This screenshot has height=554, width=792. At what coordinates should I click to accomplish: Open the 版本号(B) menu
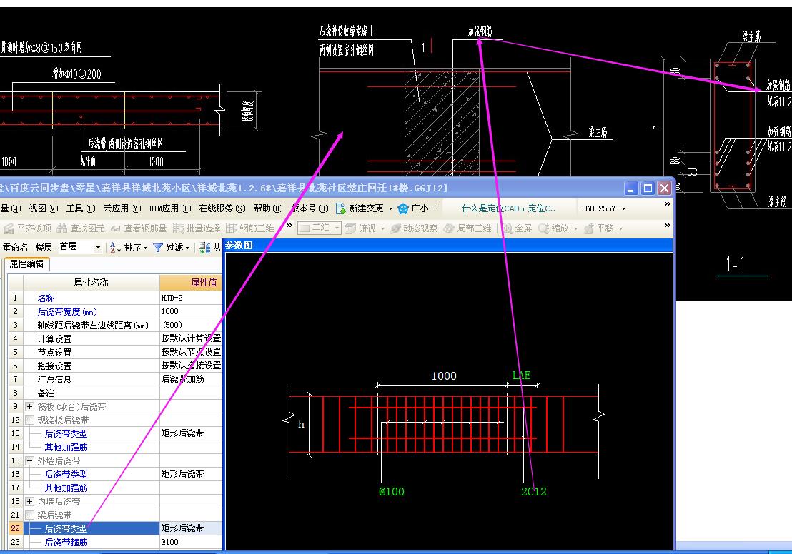(x=310, y=208)
